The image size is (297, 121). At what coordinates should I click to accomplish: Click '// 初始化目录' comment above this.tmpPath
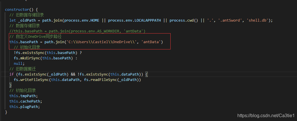pos(23,91)
